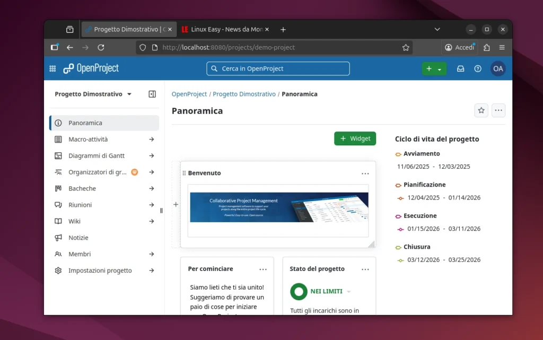Click the green project status circle
543x340 pixels.
click(x=299, y=291)
